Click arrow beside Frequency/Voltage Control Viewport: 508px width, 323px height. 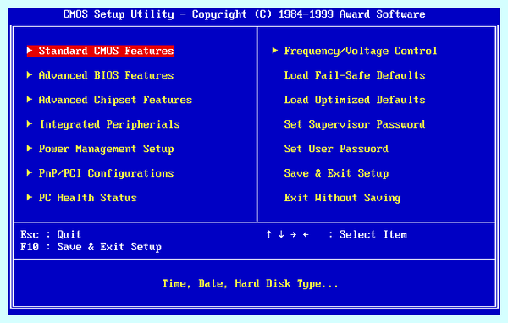(x=274, y=50)
